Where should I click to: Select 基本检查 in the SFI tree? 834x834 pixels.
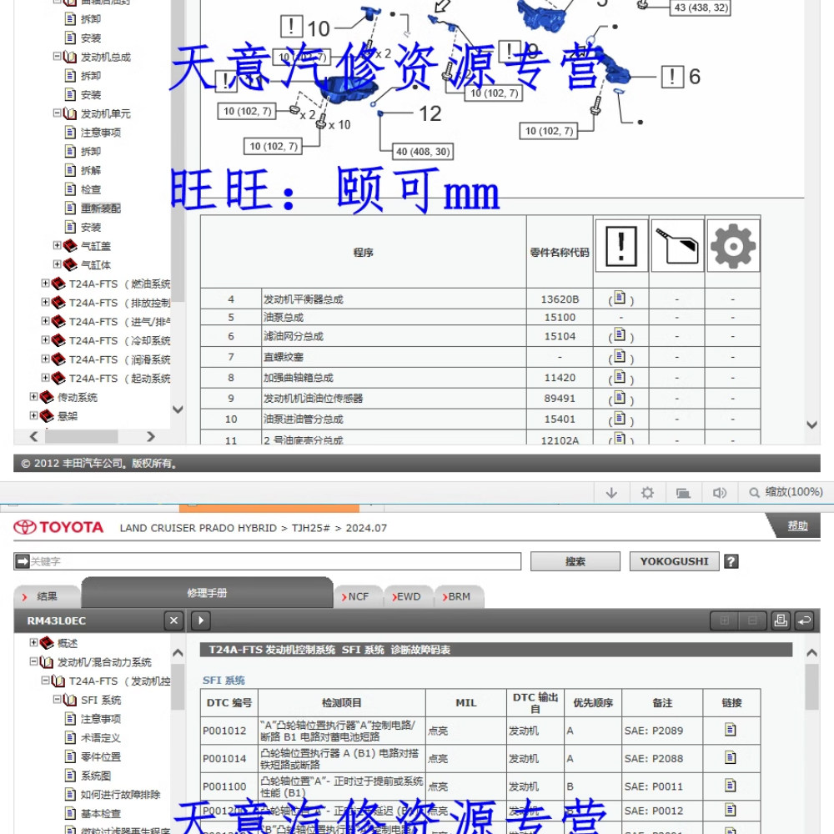click(101, 813)
